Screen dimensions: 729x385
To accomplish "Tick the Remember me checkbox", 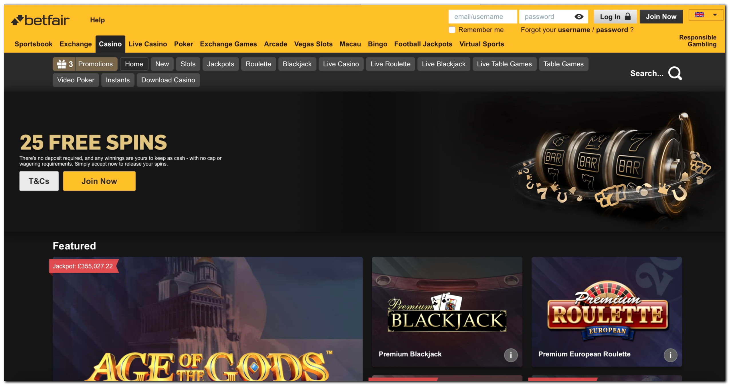I will click(452, 30).
